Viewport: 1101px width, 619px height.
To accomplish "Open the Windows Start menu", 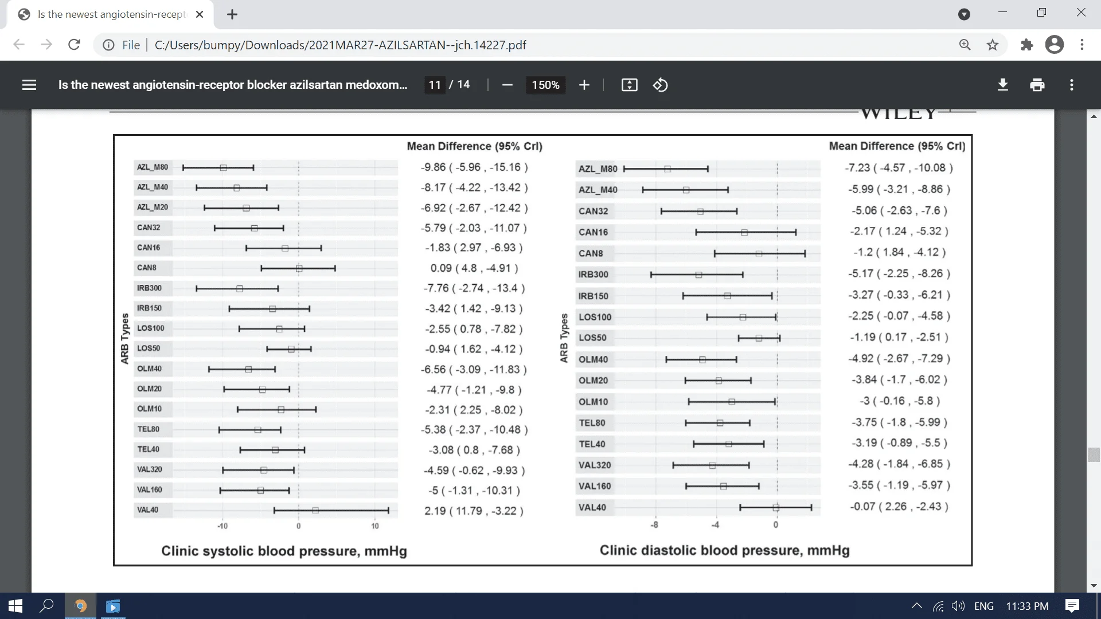I will 15,606.
